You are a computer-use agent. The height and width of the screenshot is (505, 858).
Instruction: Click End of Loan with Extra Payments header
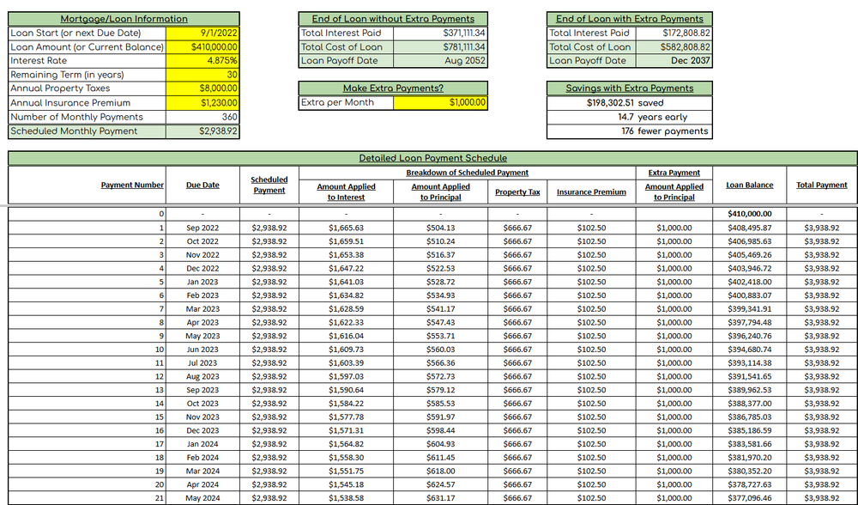click(x=629, y=19)
